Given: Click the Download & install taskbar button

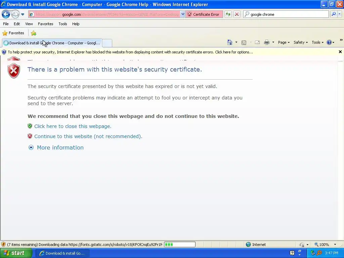Looking at the screenshot, I should [62, 253].
